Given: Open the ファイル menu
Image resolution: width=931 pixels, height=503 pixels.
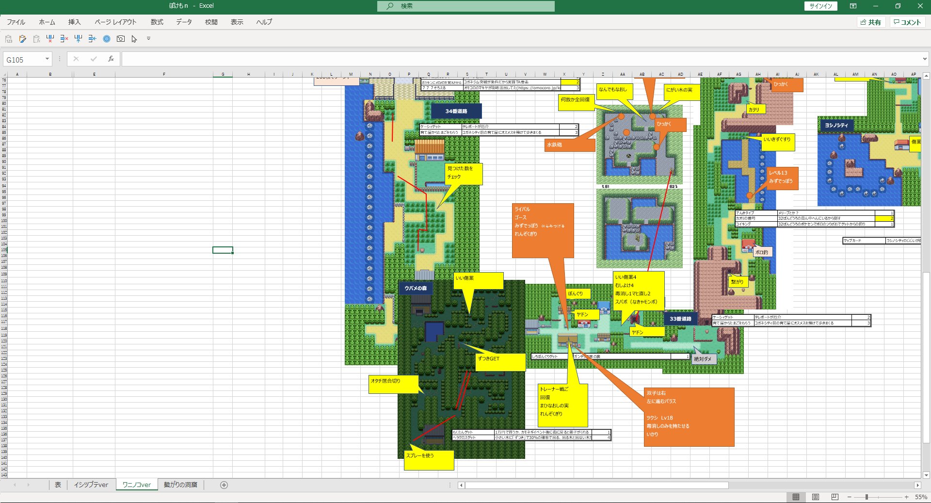Looking at the screenshot, I should 16,22.
